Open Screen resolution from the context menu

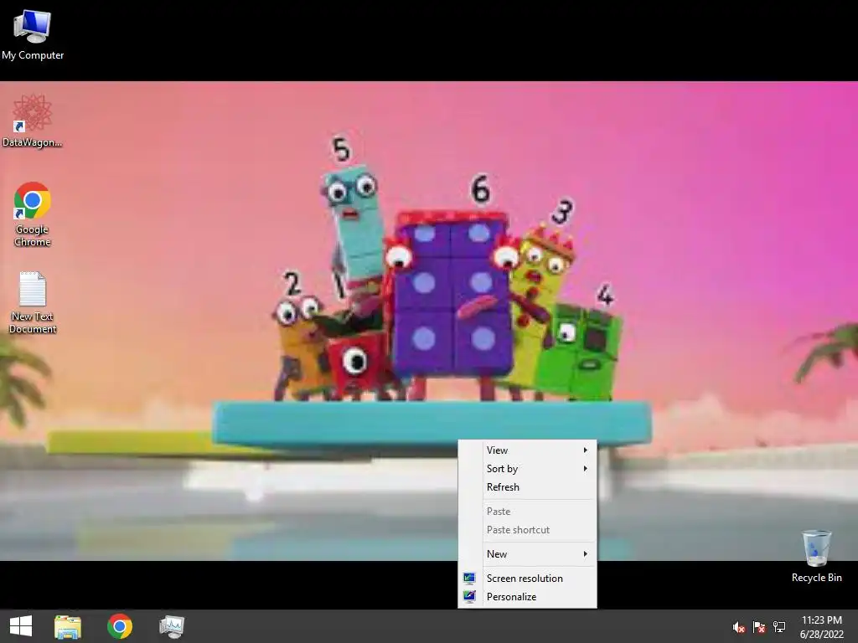click(528, 578)
